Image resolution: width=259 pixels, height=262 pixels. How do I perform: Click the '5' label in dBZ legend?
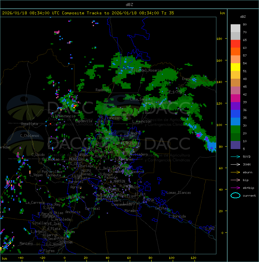(x=244, y=149)
